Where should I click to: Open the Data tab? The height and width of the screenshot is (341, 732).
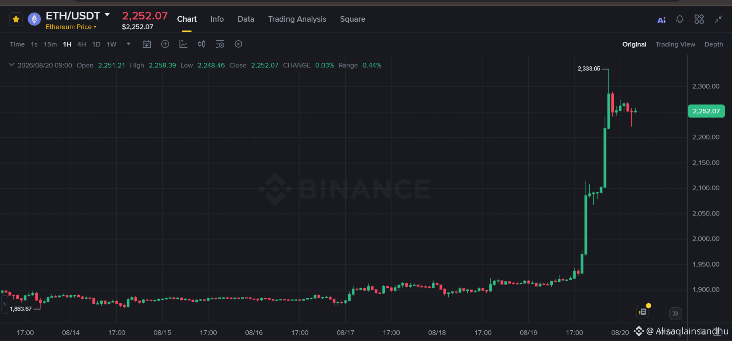pos(246,19)
